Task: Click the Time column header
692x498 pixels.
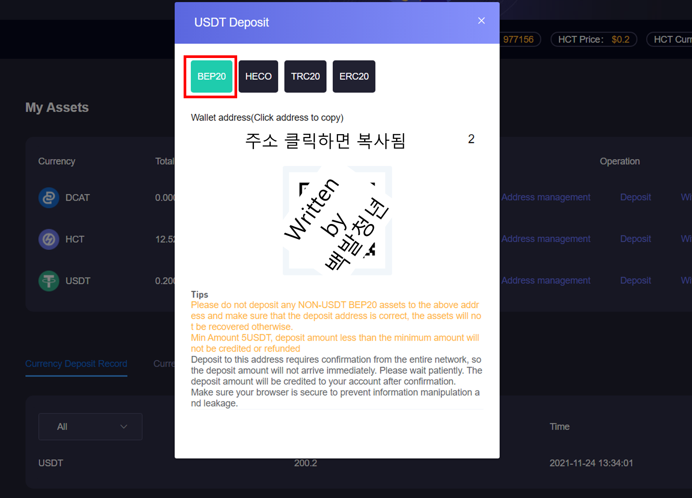Action: coord(559,427)
